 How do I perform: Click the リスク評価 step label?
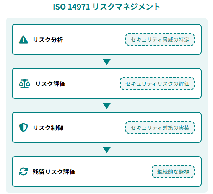click(x=50, y=84)
